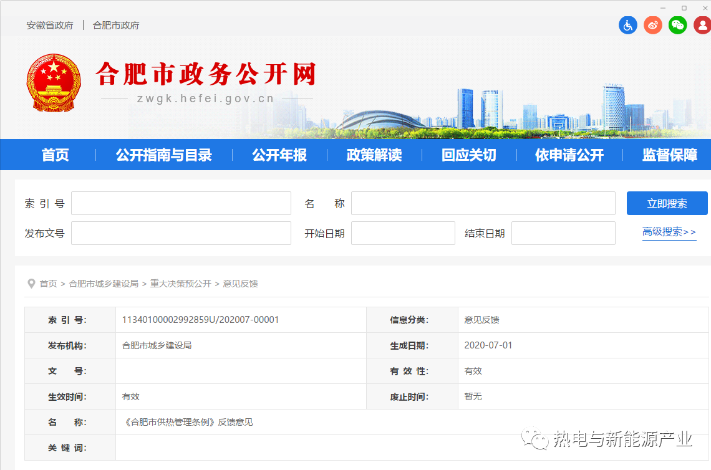
Task: Click the 2020-07-01 generation date
Action: (x=488, y=345)
